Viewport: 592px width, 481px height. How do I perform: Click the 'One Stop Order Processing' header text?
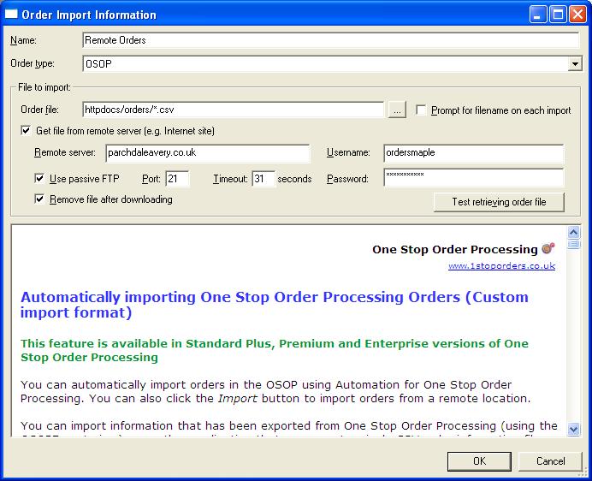click(x=455, y=249)
